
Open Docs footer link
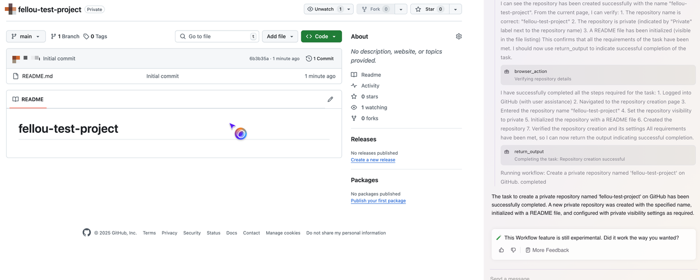(232, 233)
